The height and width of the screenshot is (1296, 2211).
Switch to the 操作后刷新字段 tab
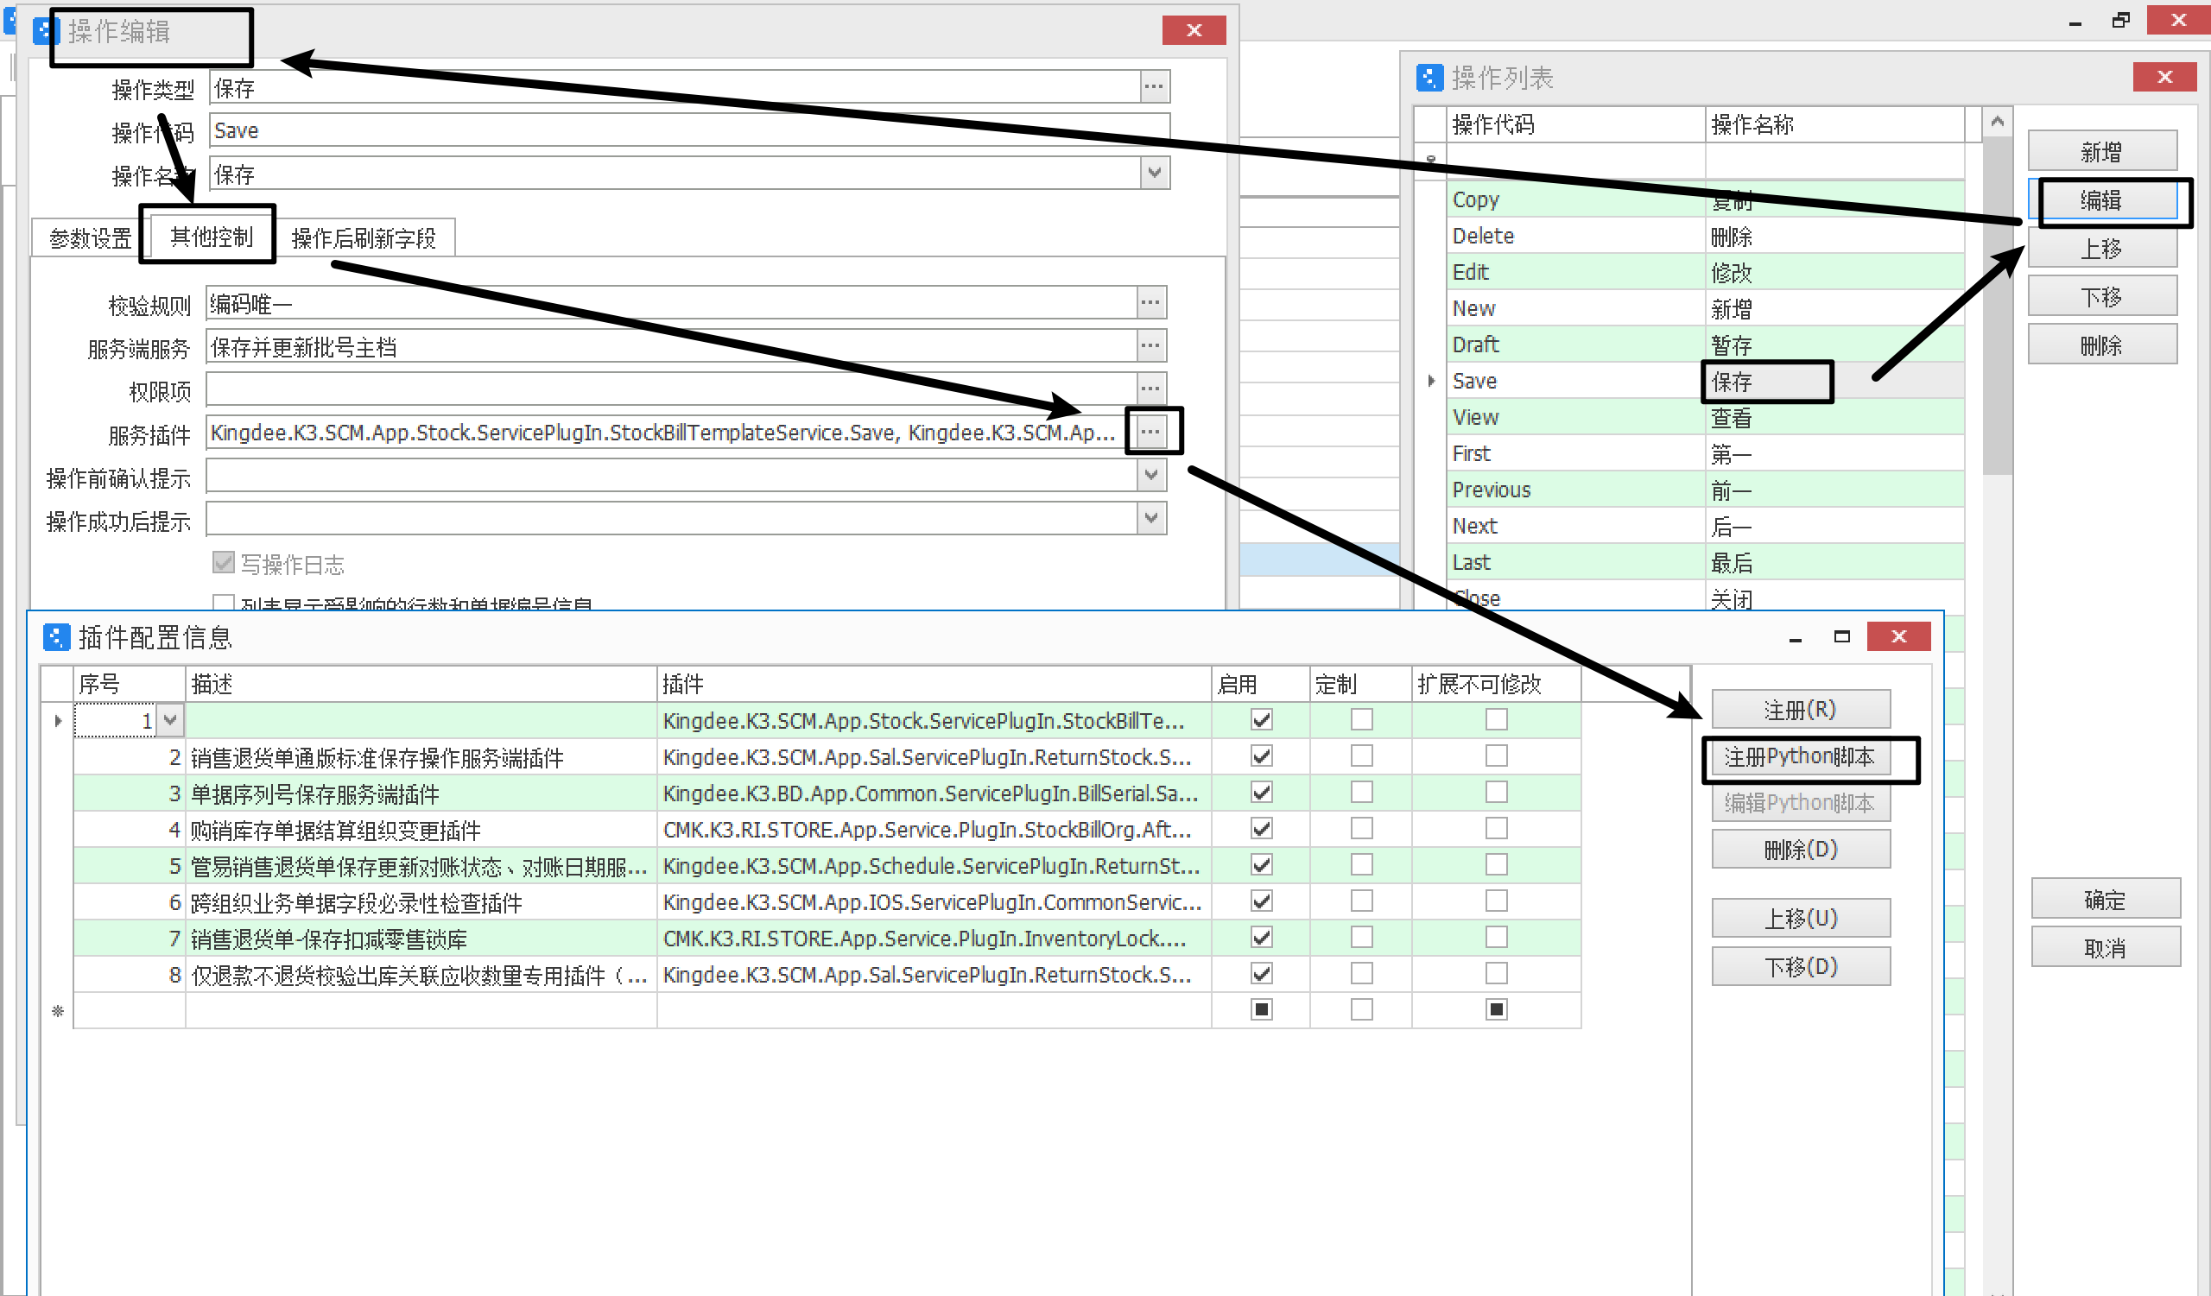click(x=364, y=238)
